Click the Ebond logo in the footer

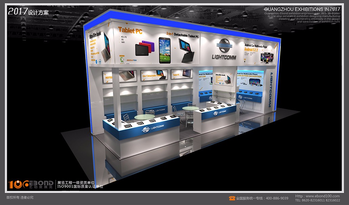coord(31,184)
